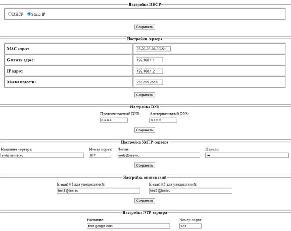Click the Gateway адрес input field
This screenshot has width=291, height=231.
[149, 60]
